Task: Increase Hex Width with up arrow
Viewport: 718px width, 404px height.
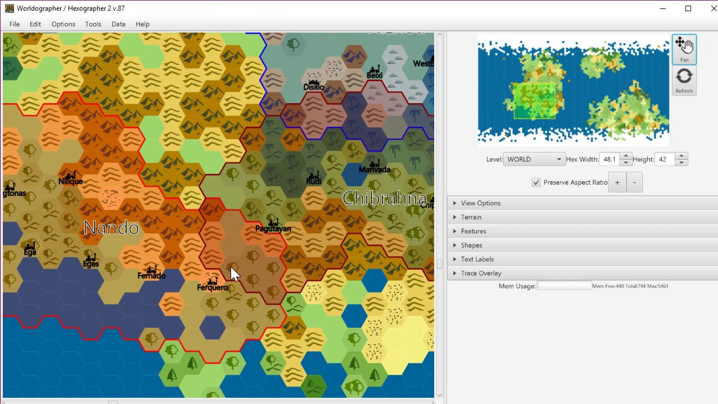Action: click(x=625, y=156)
